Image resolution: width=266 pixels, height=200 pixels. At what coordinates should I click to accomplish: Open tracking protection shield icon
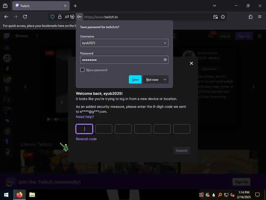52,17
